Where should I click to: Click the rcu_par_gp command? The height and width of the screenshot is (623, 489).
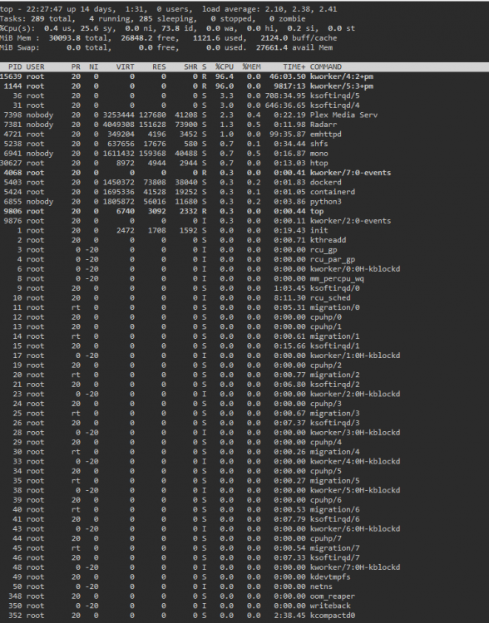tap(333, 259)
